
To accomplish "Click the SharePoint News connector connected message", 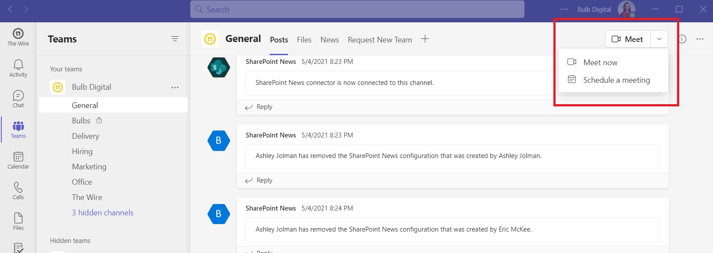I will pyautogui.click(x=345, y=83).
